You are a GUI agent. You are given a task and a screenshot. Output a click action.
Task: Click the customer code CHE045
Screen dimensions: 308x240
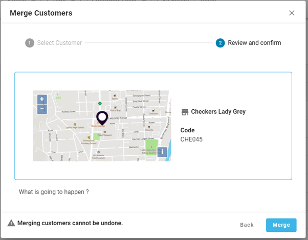click(192, 139)
